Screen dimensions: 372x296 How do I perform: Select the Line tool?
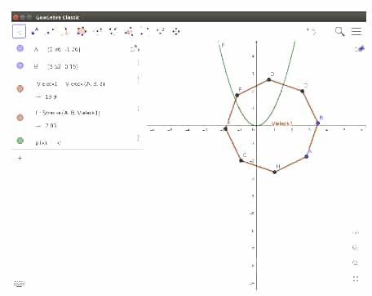click(x=51, y=31)
